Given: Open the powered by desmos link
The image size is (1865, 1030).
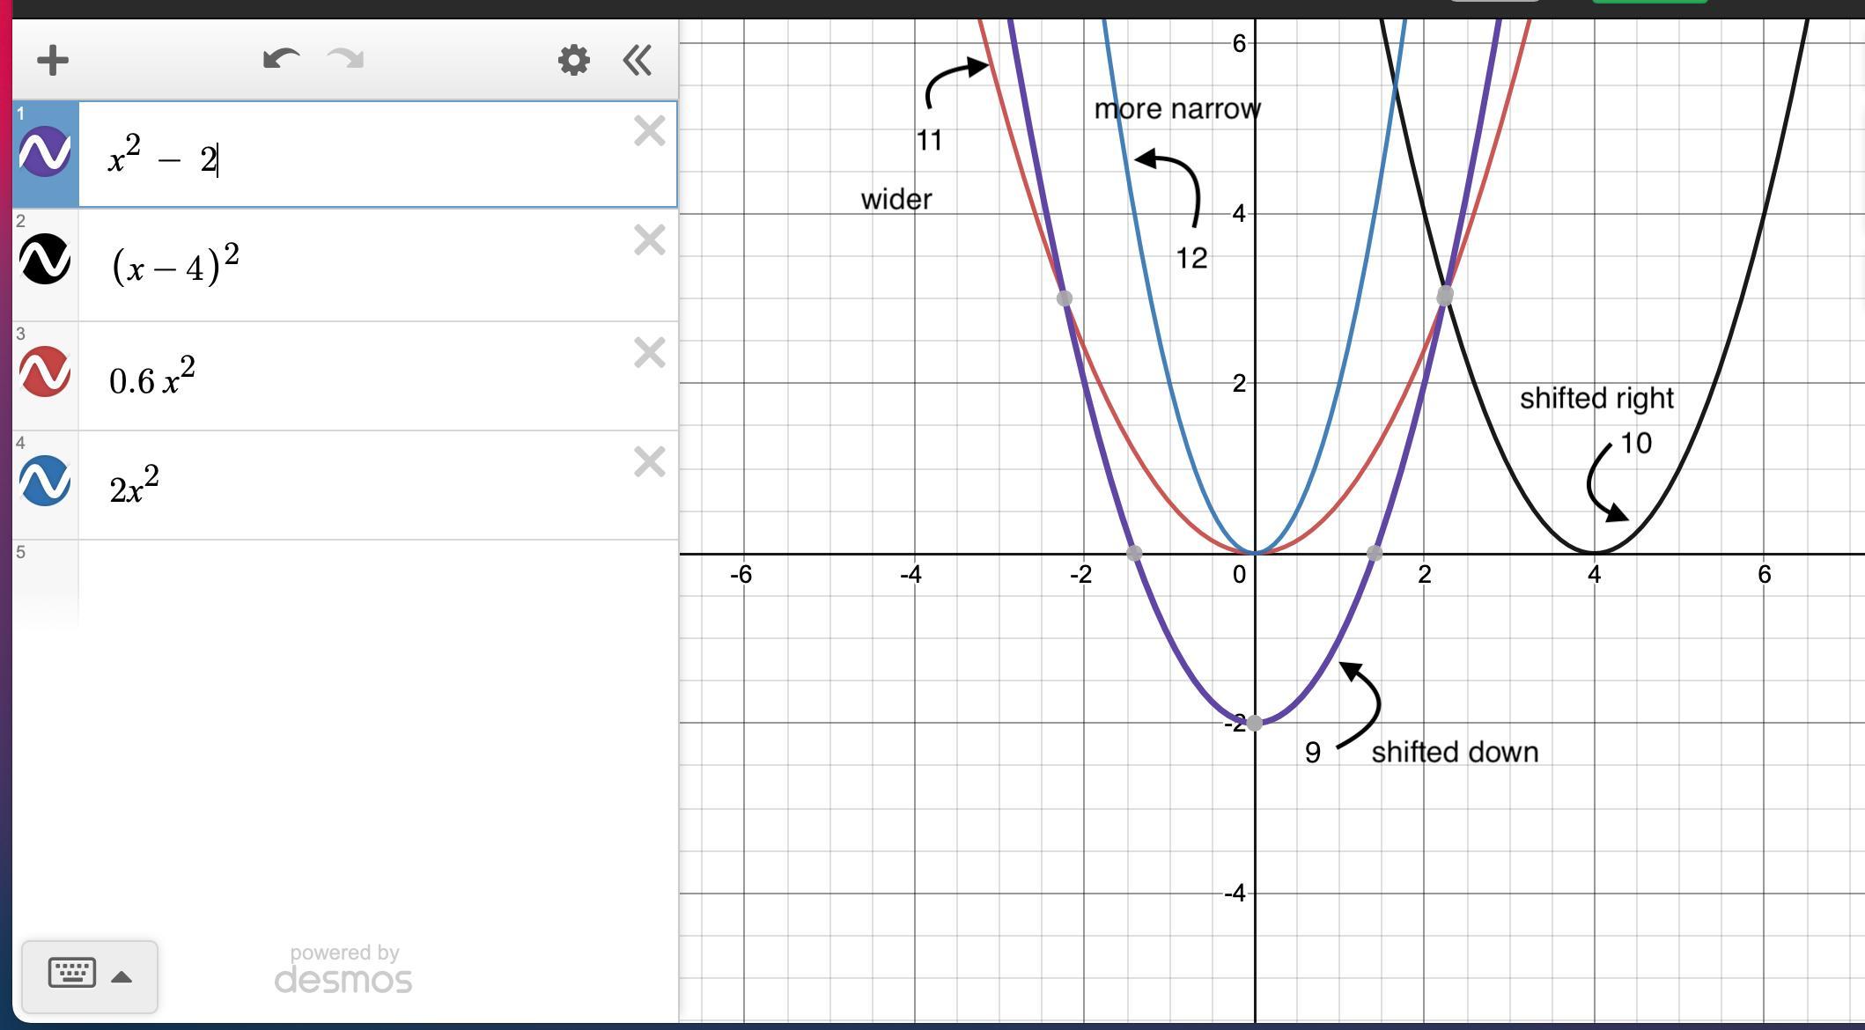Looking at the screenshot, I should pos(343,970).
